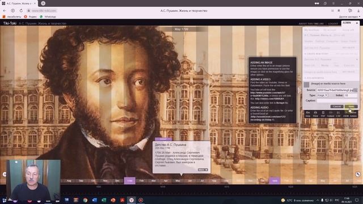Open Excel from the taskbar
This screenshot has height=204, width=363.
(x=104, y=200)
